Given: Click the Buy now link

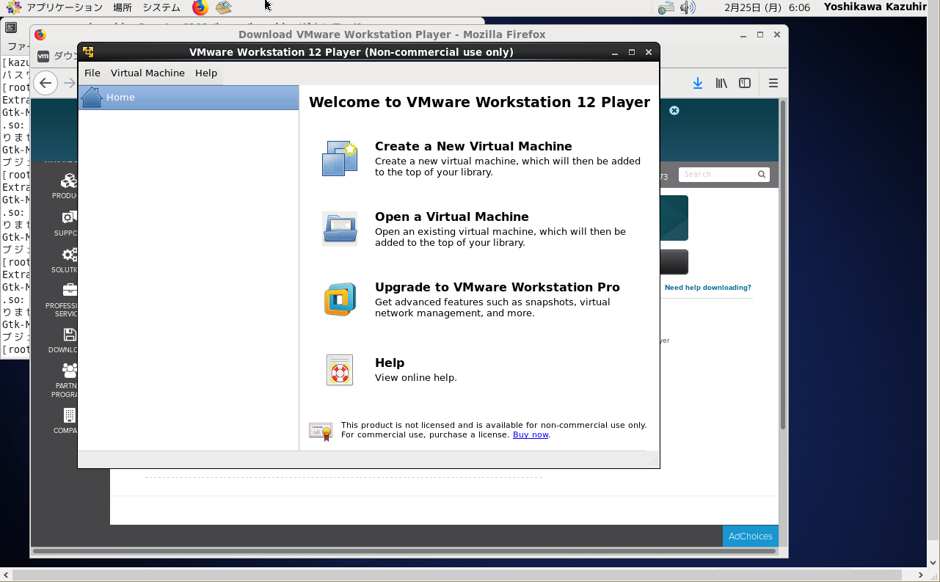Looking at the screenshot, I should click(530, 434).
